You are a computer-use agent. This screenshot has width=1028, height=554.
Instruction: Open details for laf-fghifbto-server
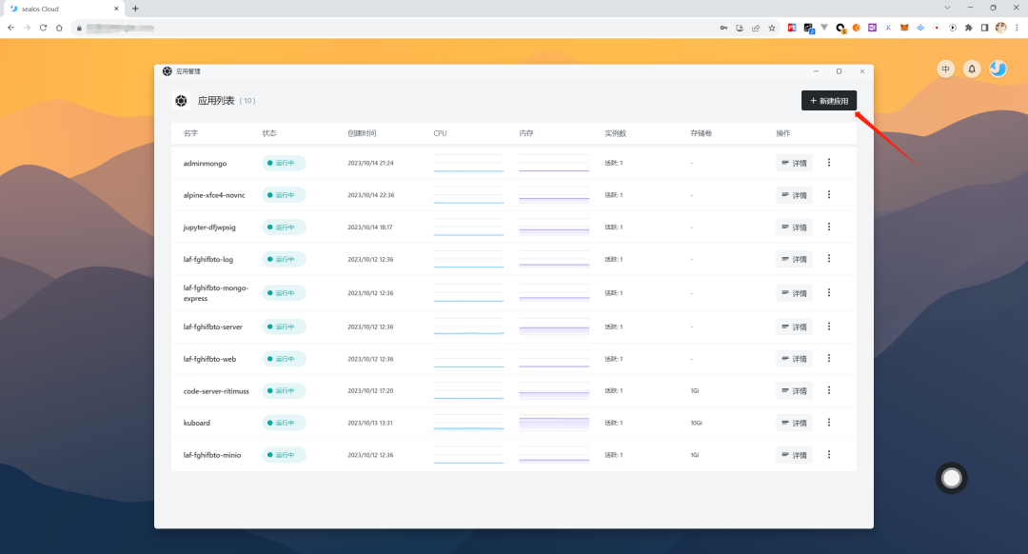point(794,326)
